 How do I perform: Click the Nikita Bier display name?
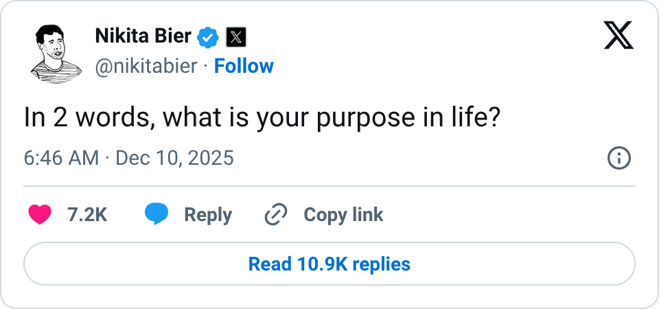[143, 36]
